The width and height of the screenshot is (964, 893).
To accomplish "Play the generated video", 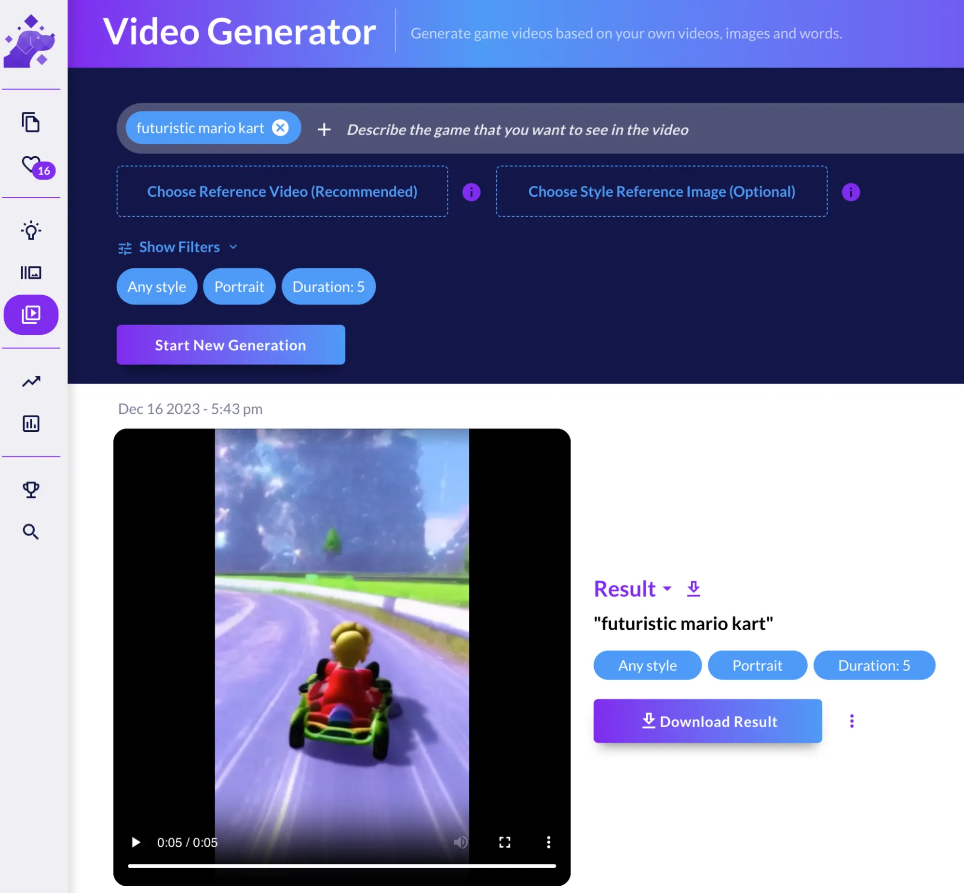I will (136, 842).
